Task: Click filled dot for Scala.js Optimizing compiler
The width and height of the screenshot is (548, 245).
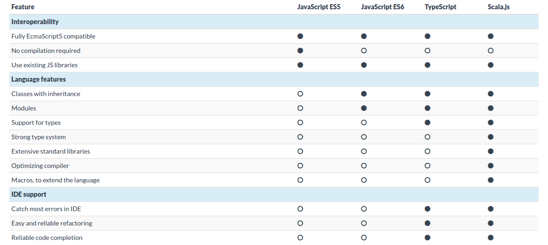Action: [491, 166]
